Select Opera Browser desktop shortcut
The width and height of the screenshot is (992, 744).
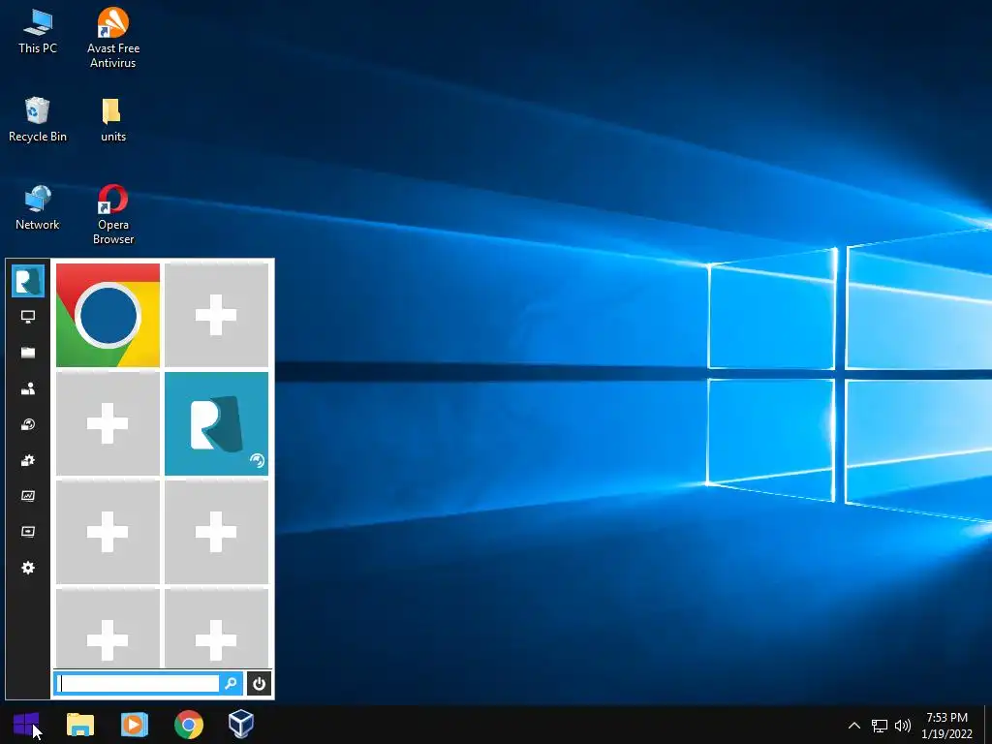(113, 214)
